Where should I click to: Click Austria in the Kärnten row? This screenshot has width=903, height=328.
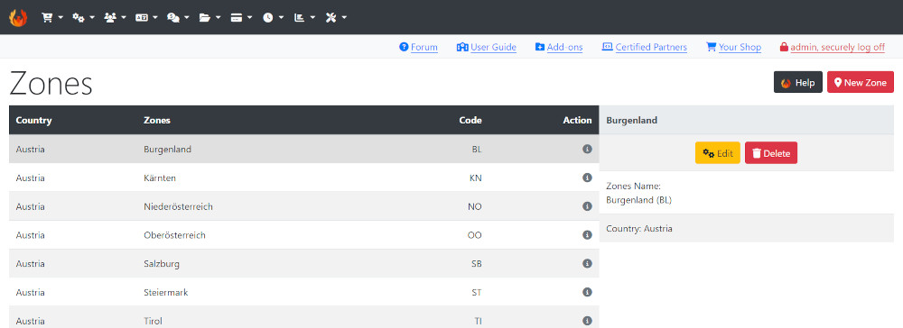tap(31, 178)
